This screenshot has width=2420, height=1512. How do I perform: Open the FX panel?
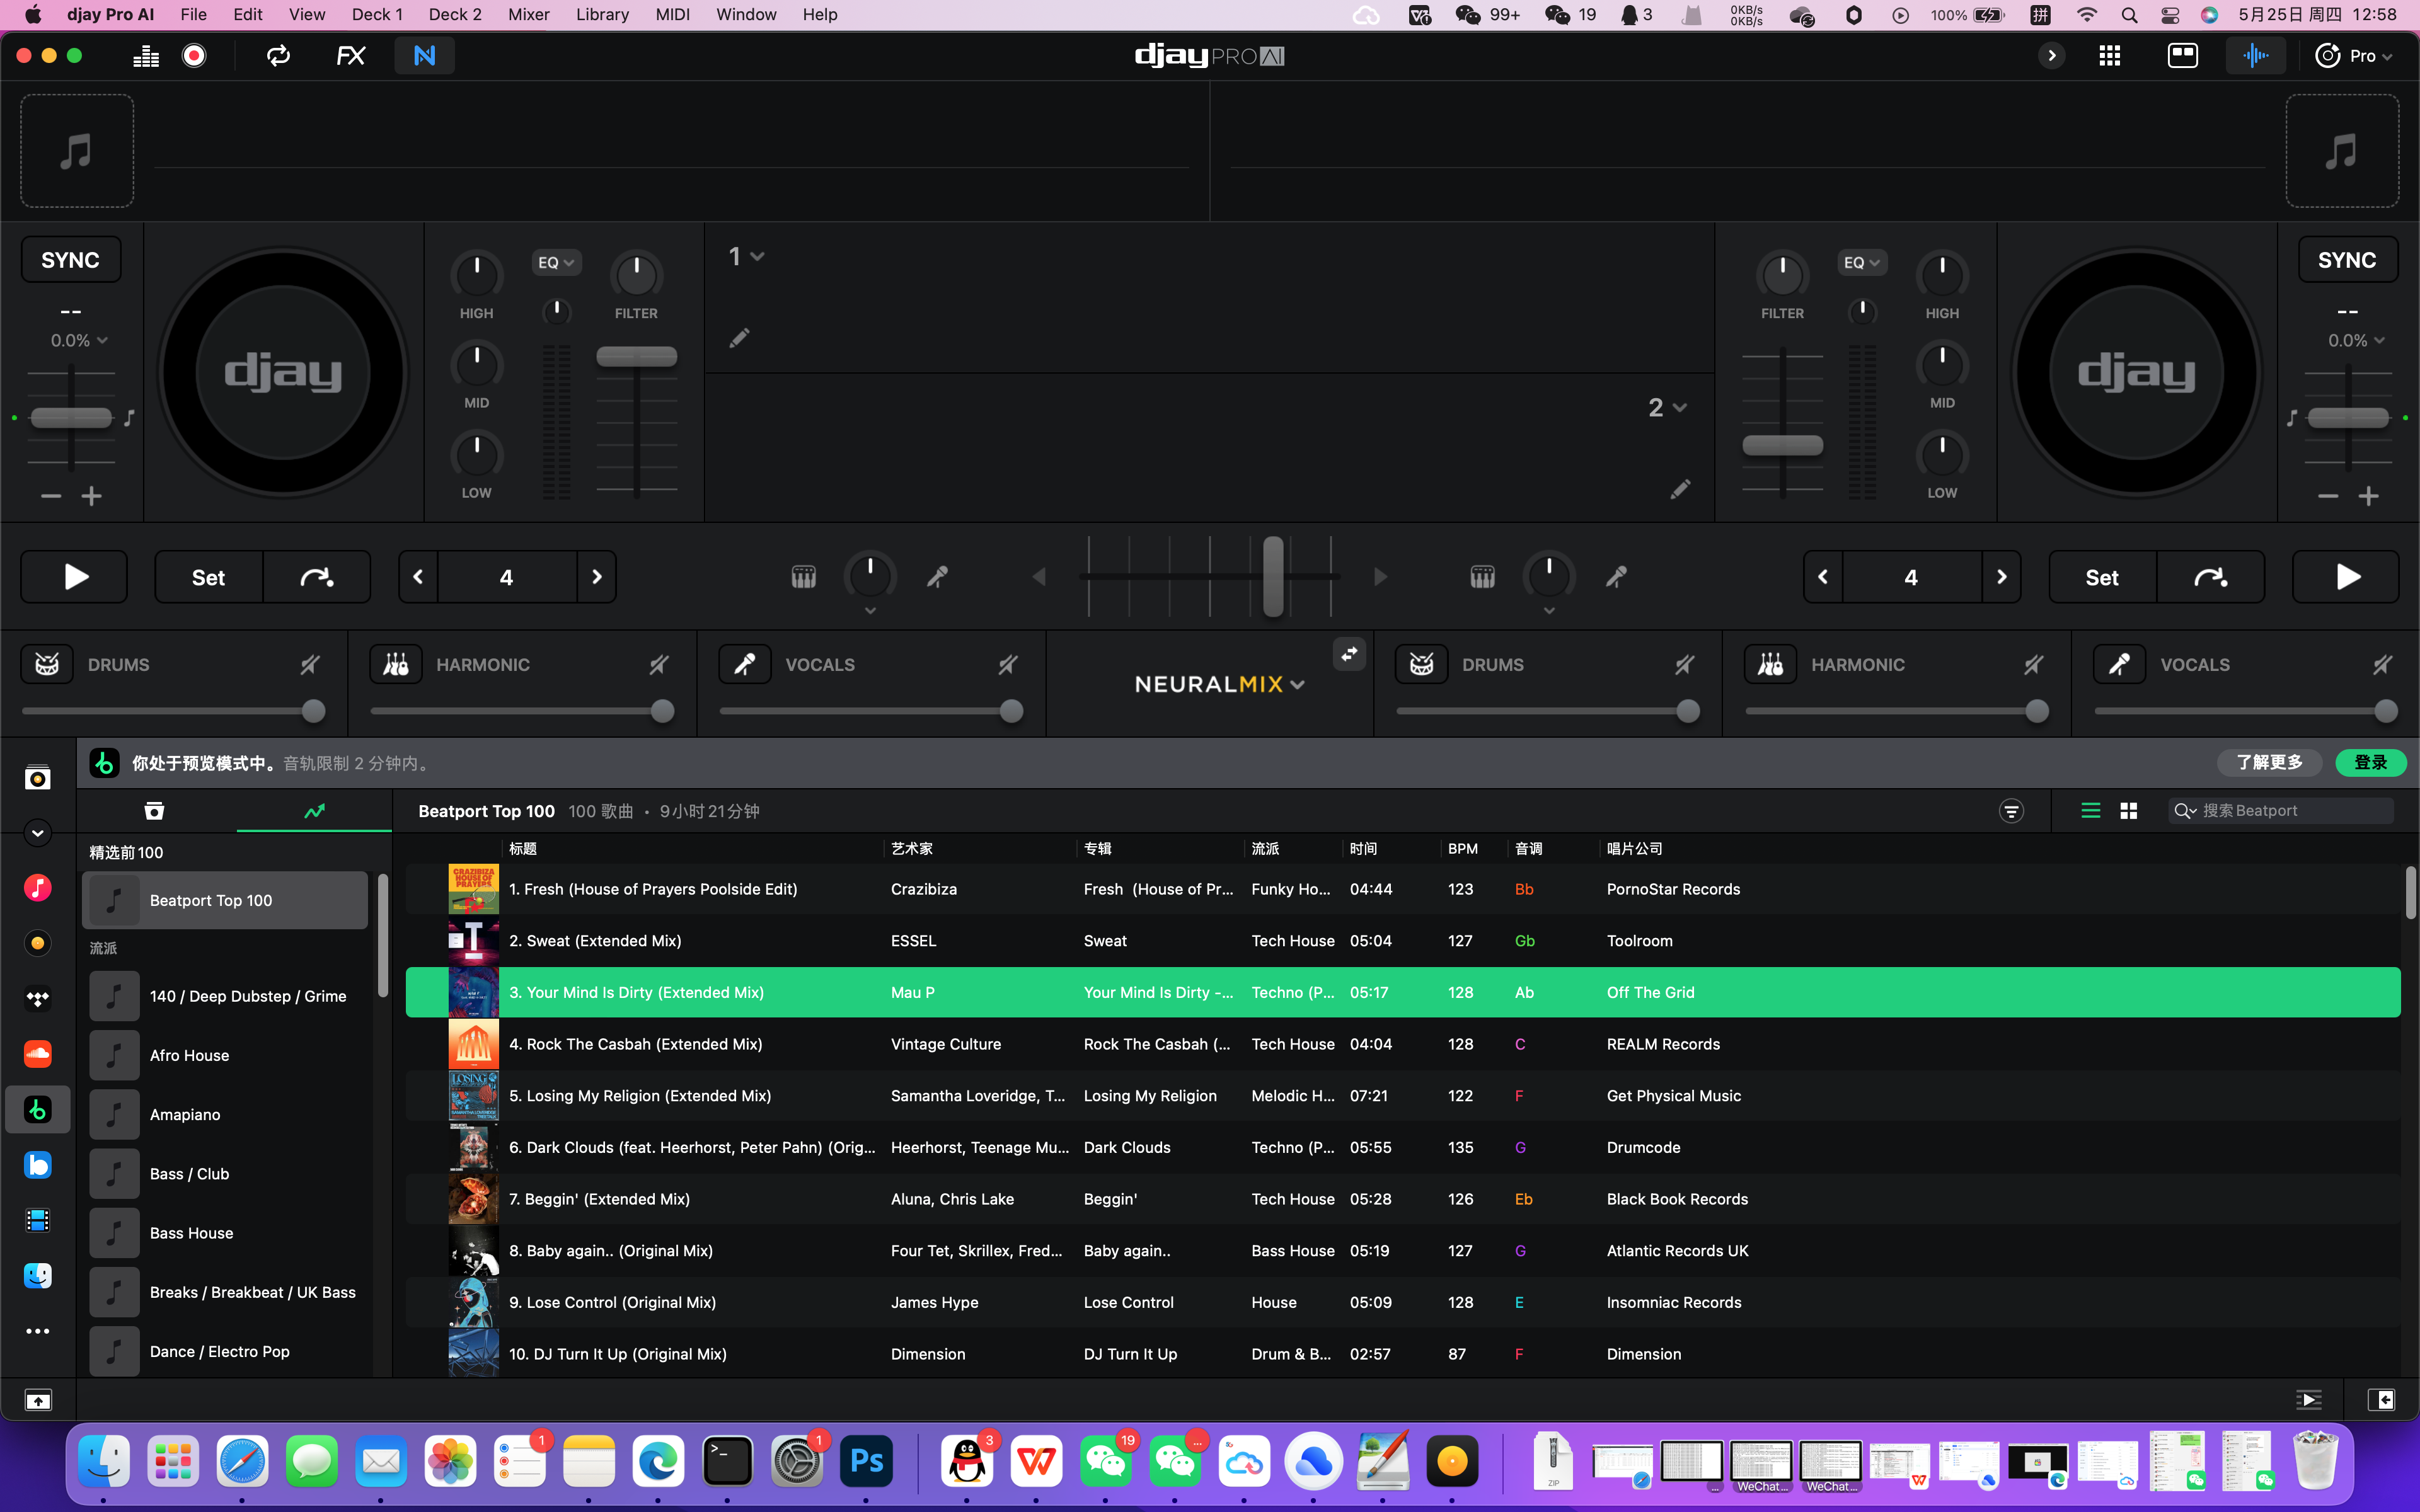coord(351,56)
